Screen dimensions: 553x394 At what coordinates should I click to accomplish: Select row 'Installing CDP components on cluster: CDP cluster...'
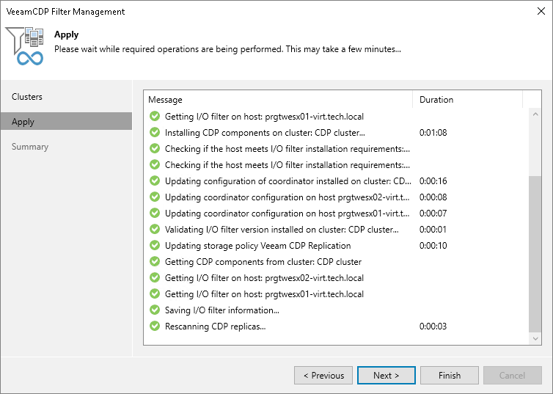(x=337, y=132)
